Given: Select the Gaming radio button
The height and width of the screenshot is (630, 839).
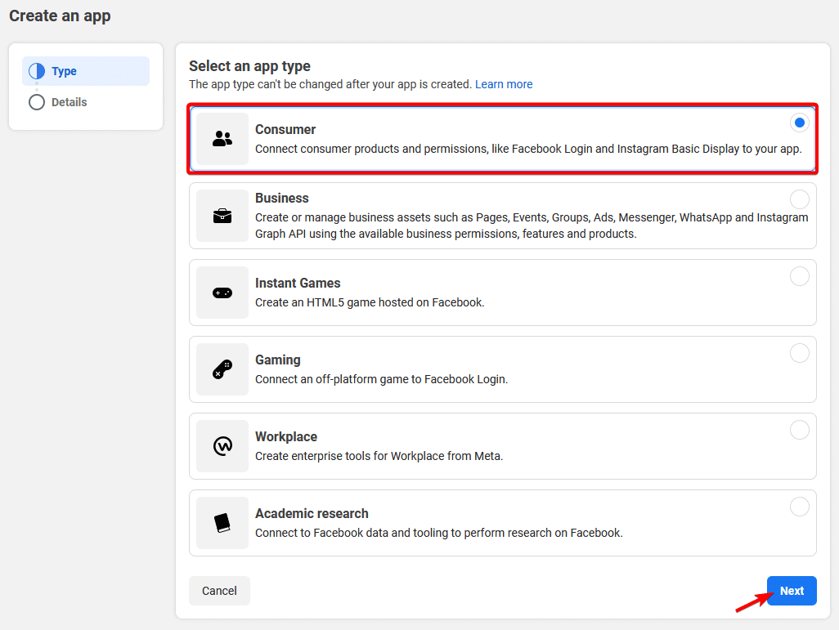Looking at the screenshot, I should 799,352.
